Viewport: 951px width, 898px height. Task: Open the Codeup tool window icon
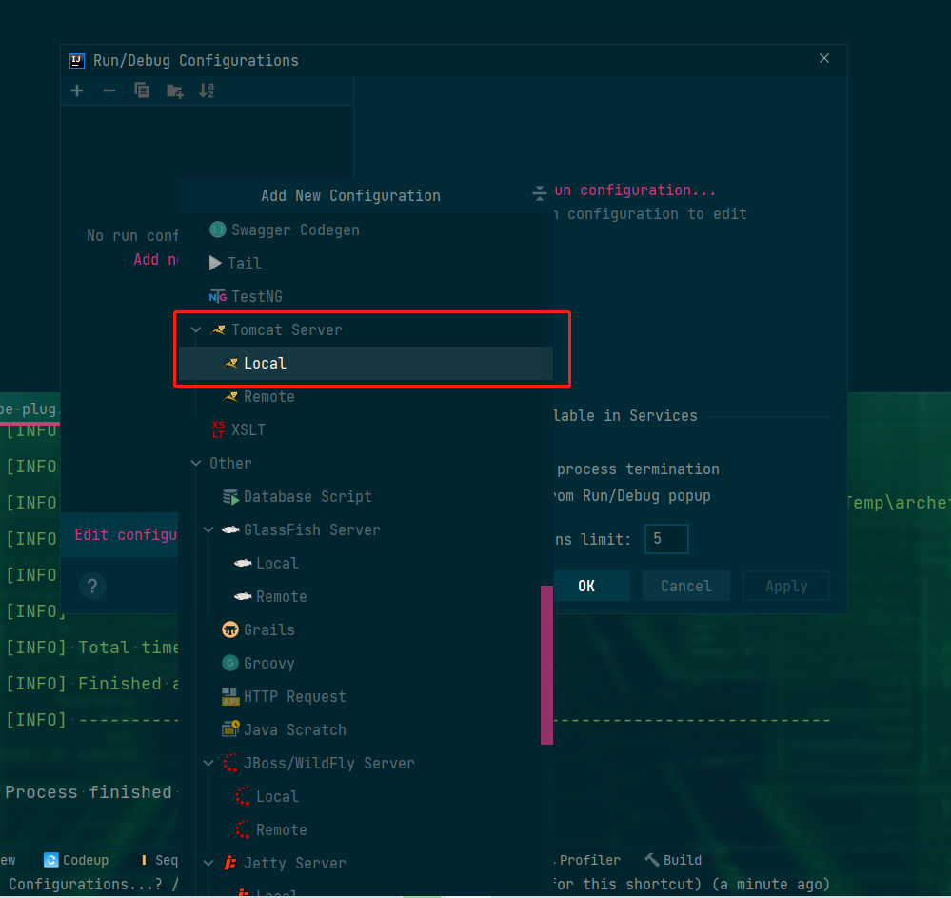tap(51, 860)
